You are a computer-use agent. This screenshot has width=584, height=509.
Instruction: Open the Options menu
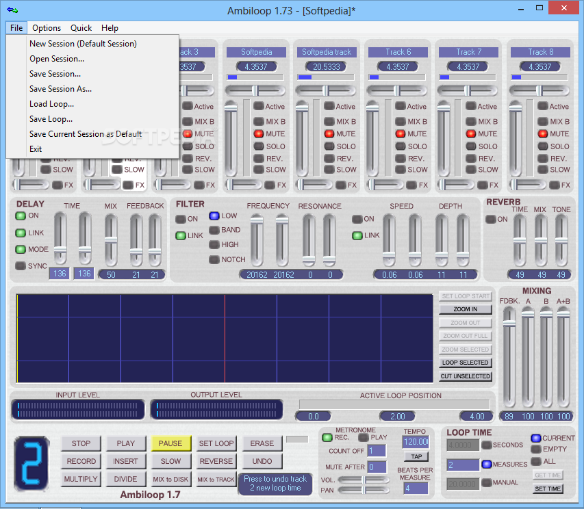(46, 28)
